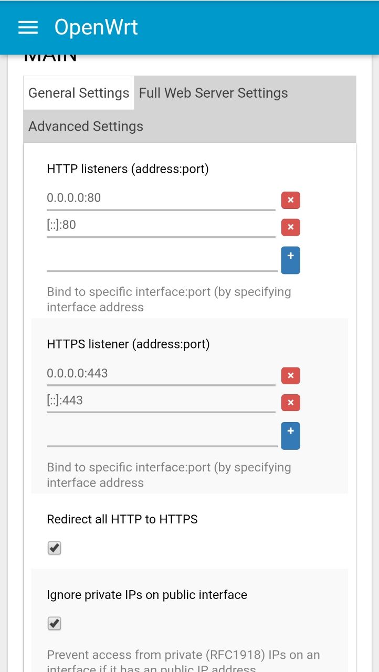This screenshot has width=379, height=672.
Task: Delete the [::]:443 HTTPS listener entry
Action: [x=290, y=403]
